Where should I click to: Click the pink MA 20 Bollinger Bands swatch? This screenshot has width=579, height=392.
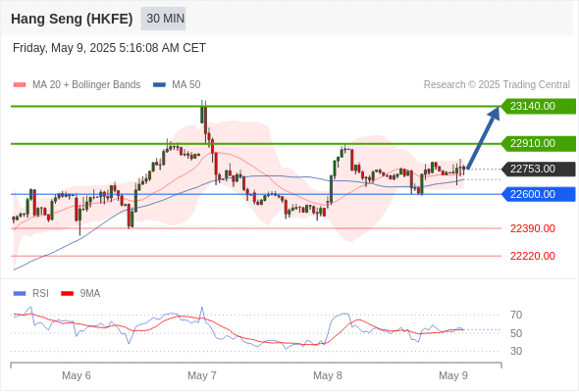point(20,85)
